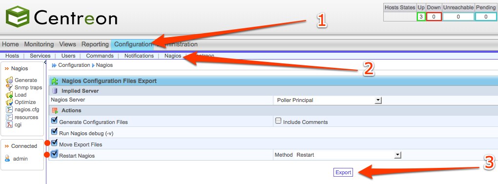Click the sidebar collapse arrow
The width and height of the screenshot is (498, 184).
pyautogui.click(x=45, y=62)
